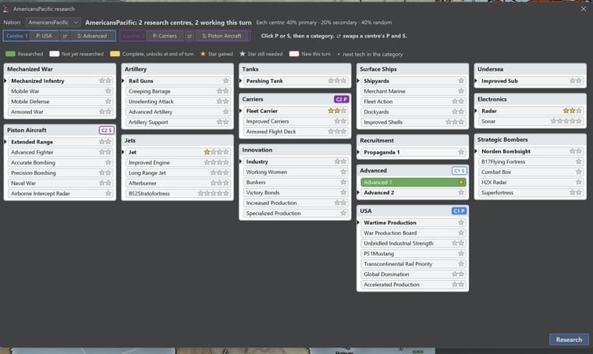Click the green Researched legend swatch
The height and width of the screenshot is (354, 593).
click(x=11, y=54)
